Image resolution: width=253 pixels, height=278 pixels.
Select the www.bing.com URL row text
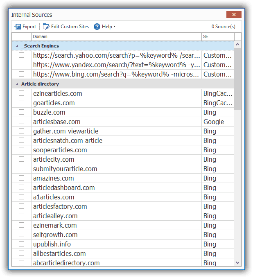116,74
